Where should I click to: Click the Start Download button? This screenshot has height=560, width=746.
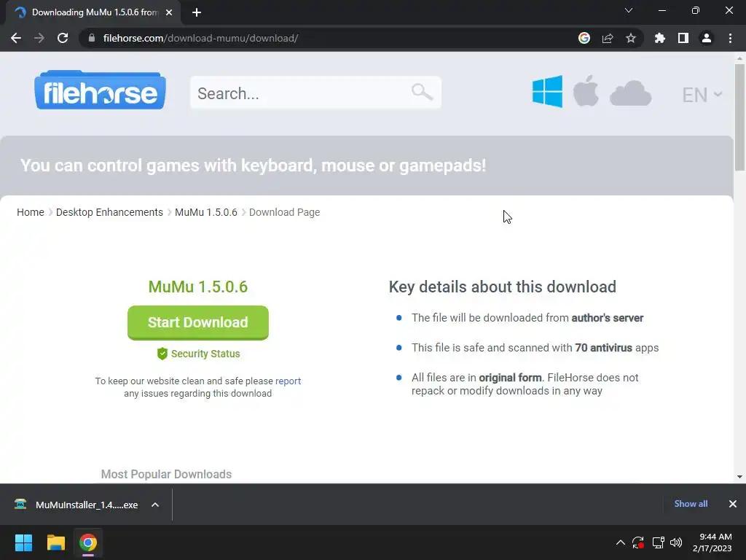pos(198,322)
